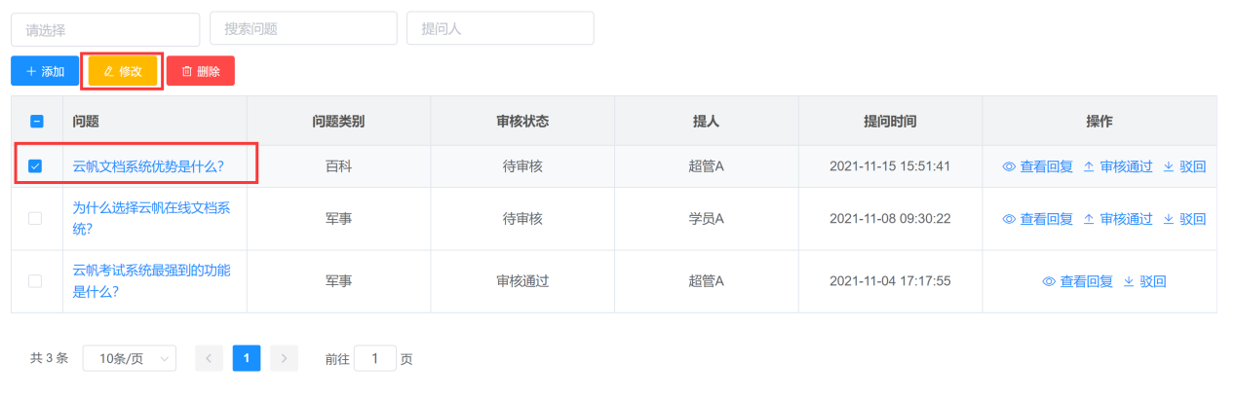The width and height of the screenshot is (1236, 400).
Task: Approve review for 学员A's question
Action: click(1118, 219)
